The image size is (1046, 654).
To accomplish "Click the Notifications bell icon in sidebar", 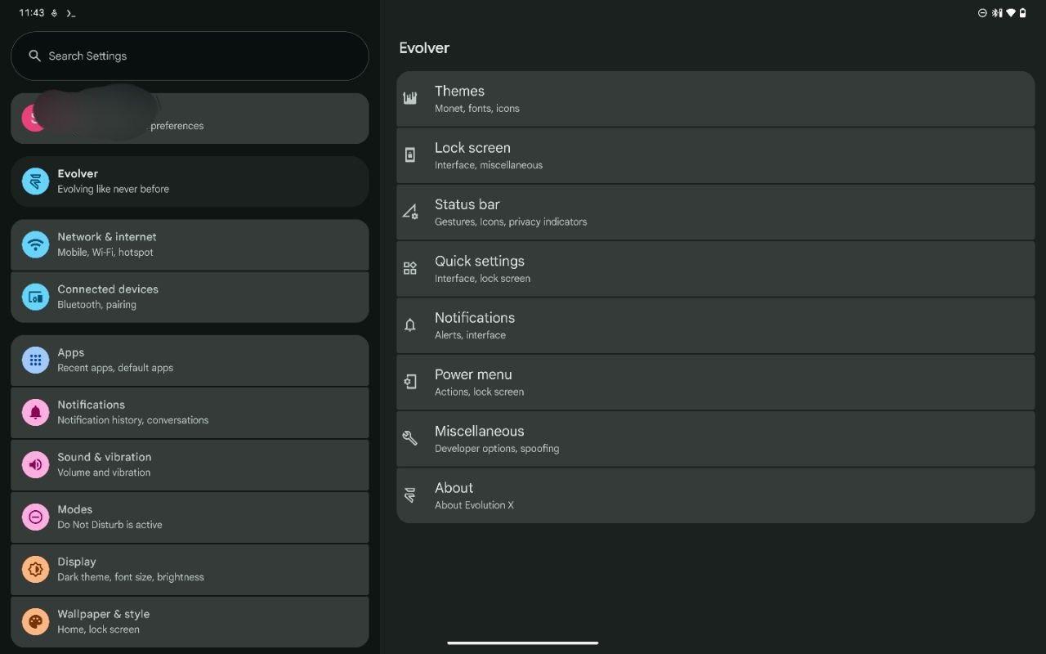I will [35, 412].
